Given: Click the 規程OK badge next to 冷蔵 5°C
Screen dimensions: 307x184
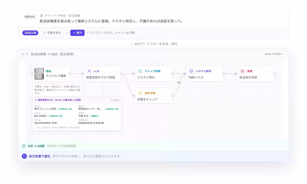Looking at the screenshot, I should [95, 116].
